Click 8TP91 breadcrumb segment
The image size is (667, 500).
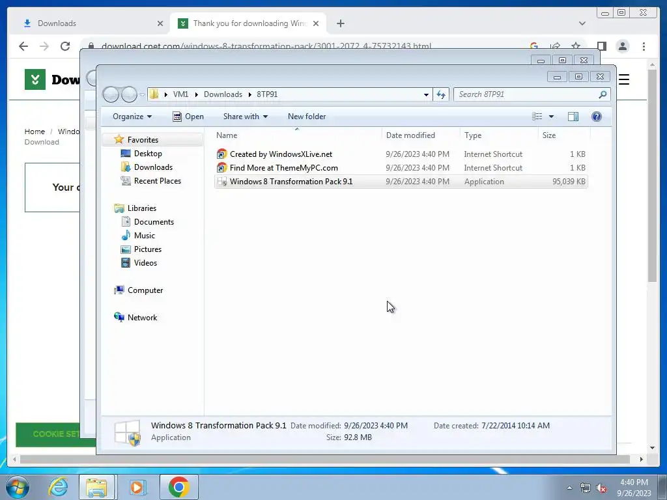(x=267, y=94)
